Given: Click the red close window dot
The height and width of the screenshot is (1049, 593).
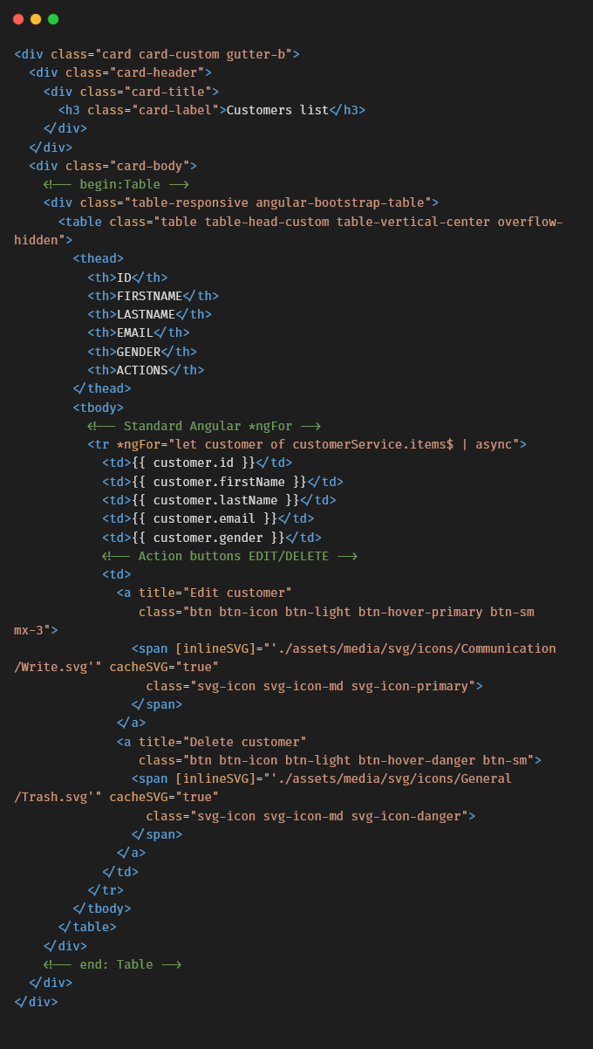Looking at the screenshot, I should pos(18,19).
